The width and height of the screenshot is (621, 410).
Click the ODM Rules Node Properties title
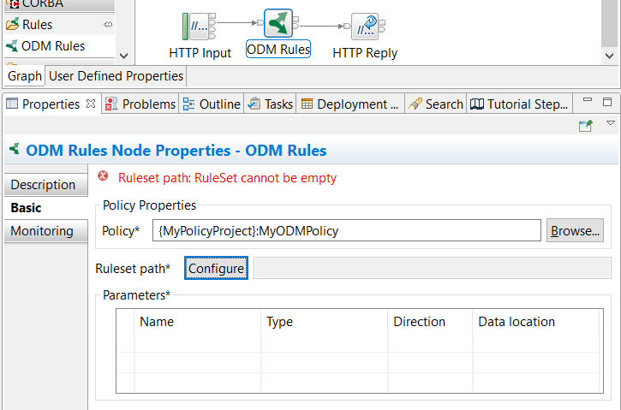coord(176,151)
